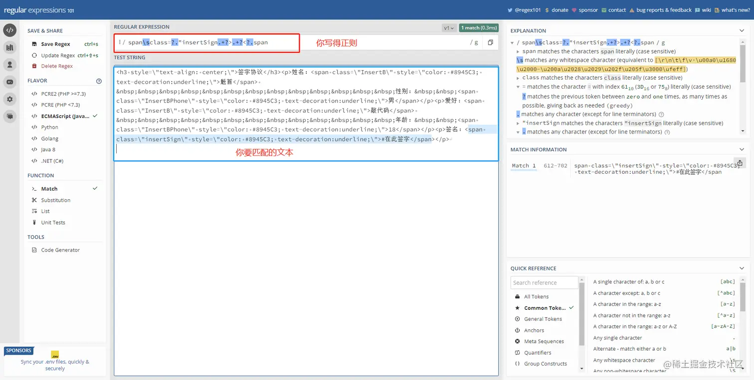The height and width of the screenshot is (380, 754).
Task: Select ECMAScript (JavaScript) flavor
Action: (65, 116)
